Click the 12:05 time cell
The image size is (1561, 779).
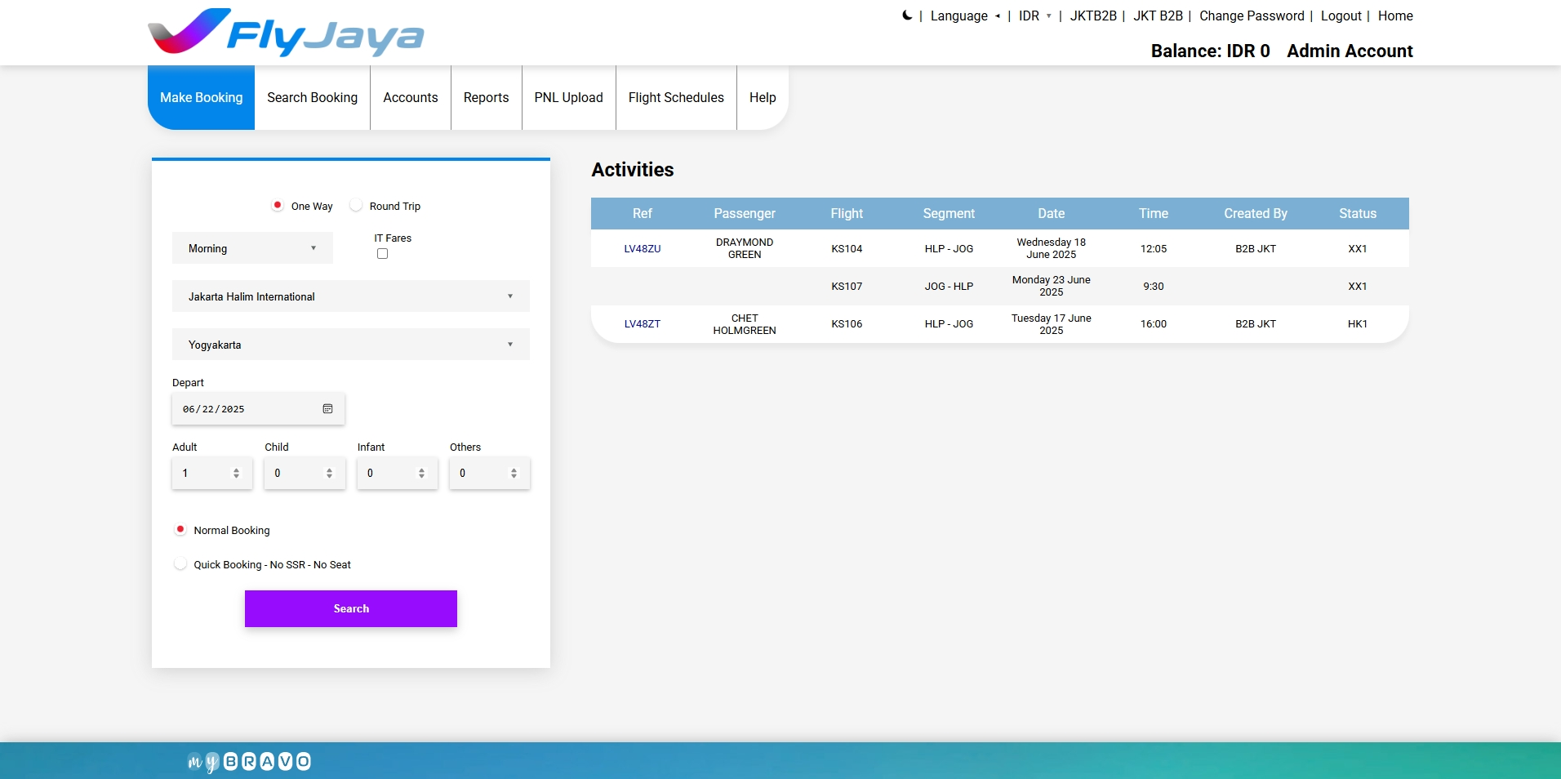(x=1154, y=249)
